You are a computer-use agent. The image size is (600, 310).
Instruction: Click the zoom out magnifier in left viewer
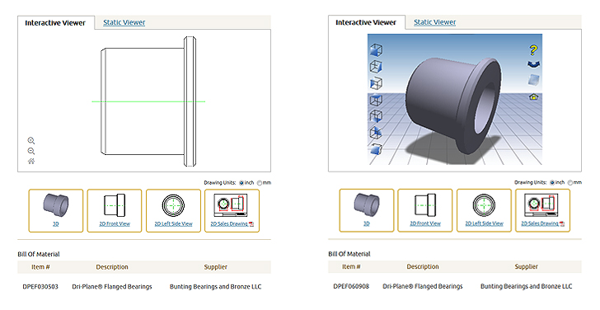[x=31, y=151]
